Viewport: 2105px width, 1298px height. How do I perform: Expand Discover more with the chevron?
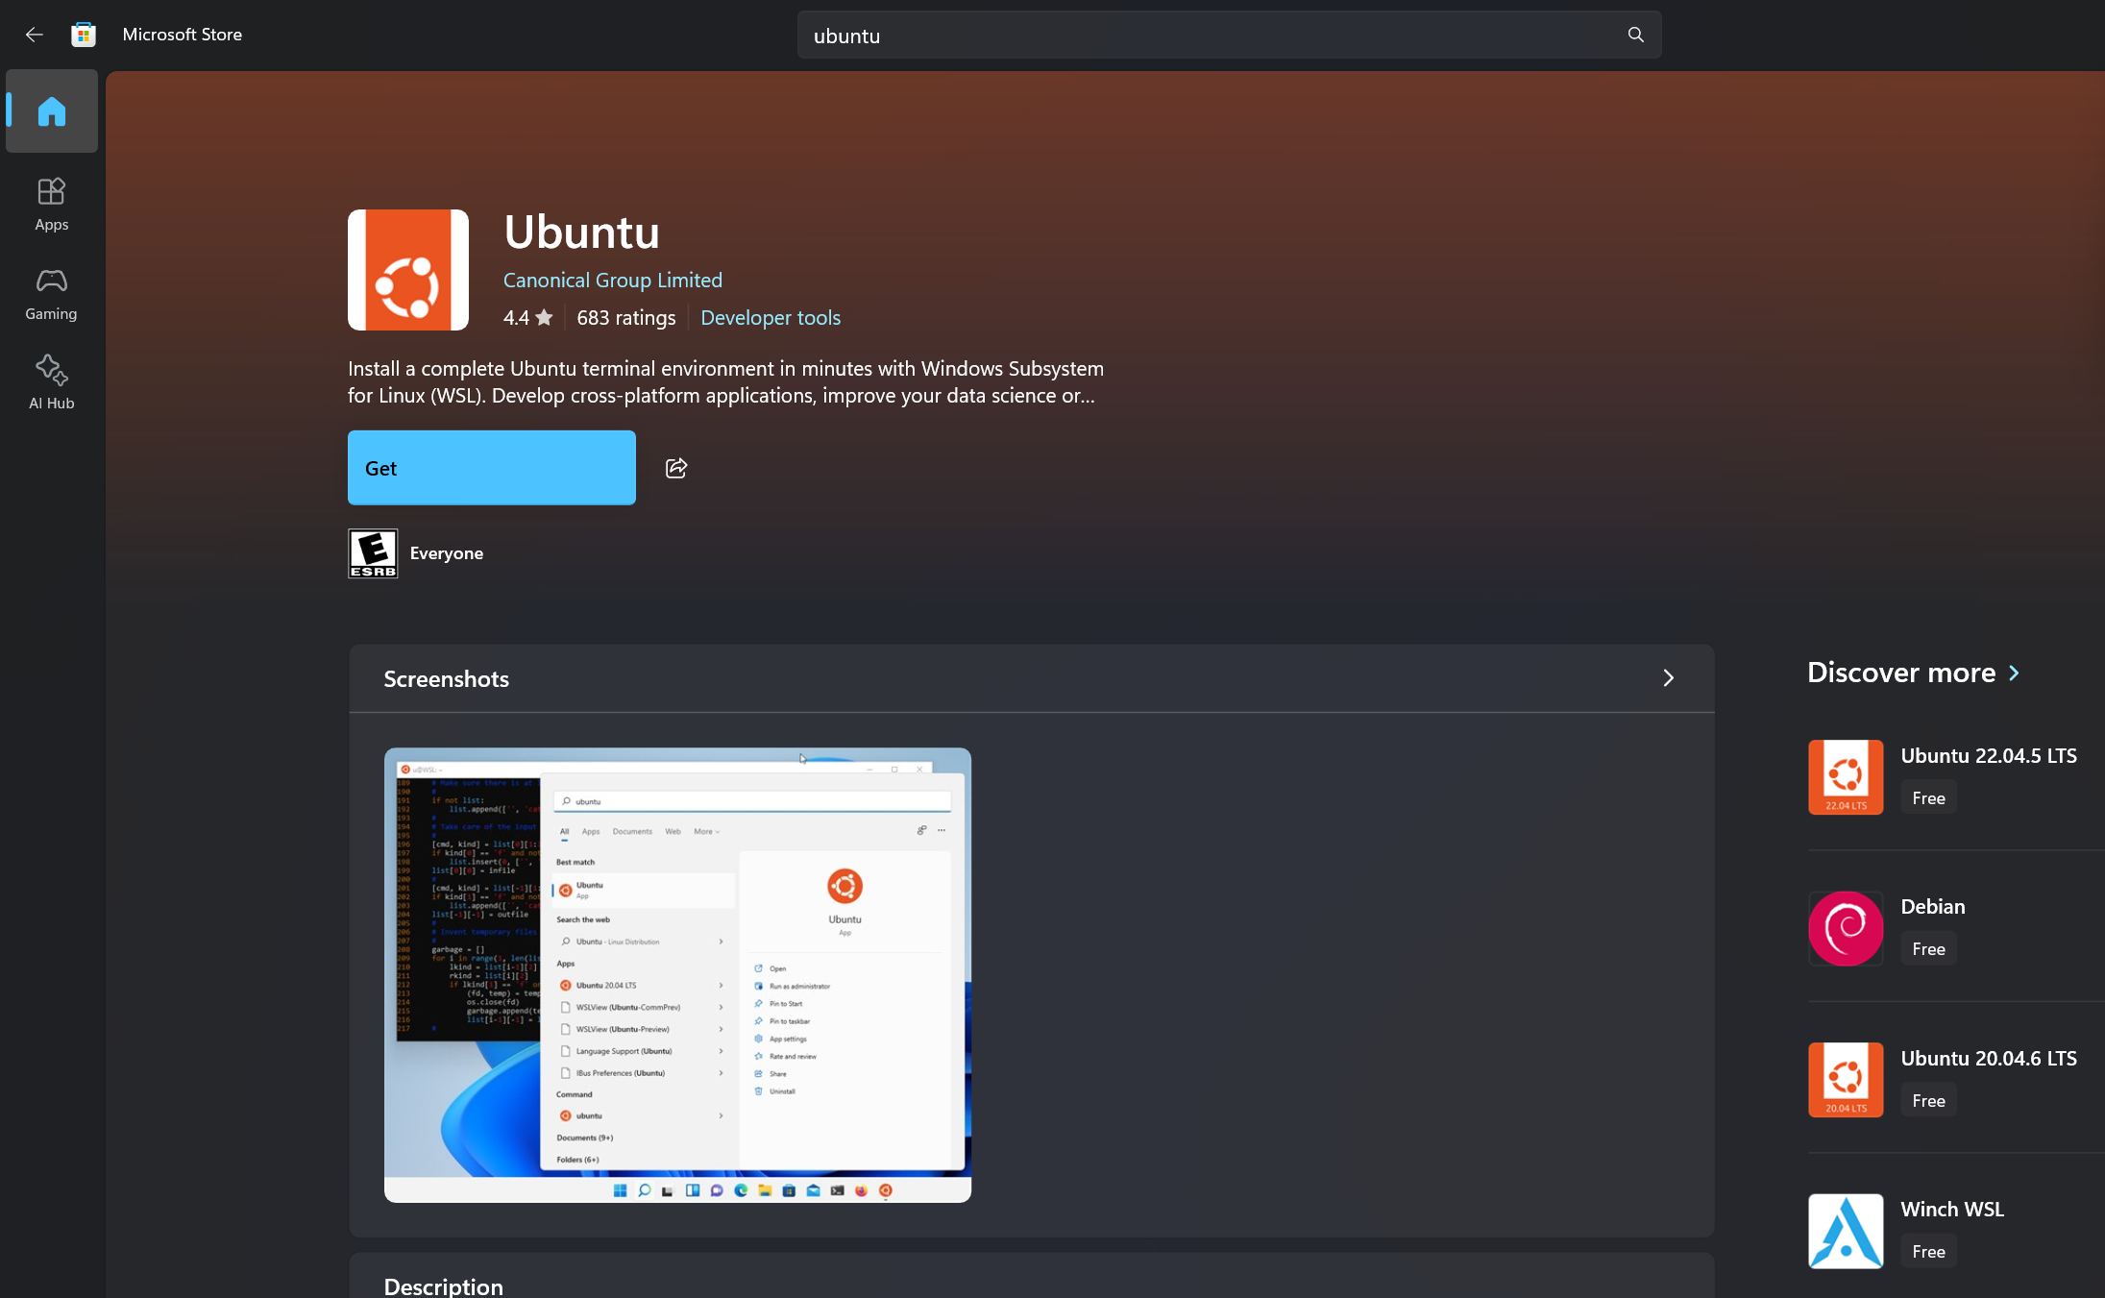pos(2015,673)
